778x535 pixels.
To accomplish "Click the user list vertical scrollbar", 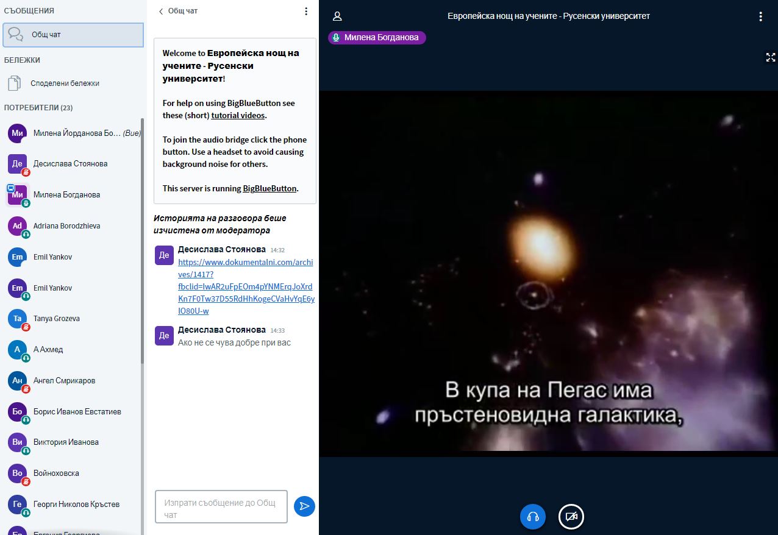I will pyautogui.click(x=143, y=244).
